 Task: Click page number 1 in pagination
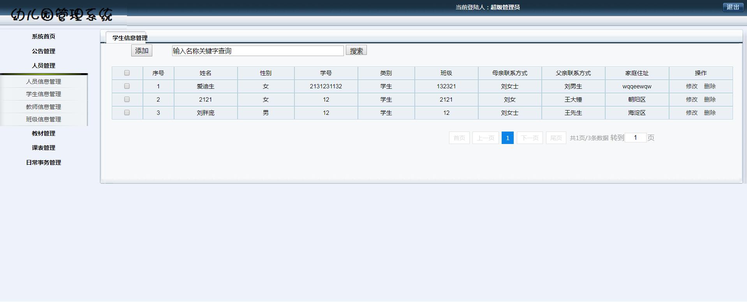507,138
